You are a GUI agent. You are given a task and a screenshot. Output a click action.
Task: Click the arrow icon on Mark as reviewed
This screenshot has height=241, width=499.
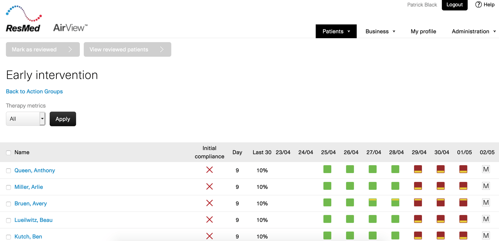tap(70, 49)
